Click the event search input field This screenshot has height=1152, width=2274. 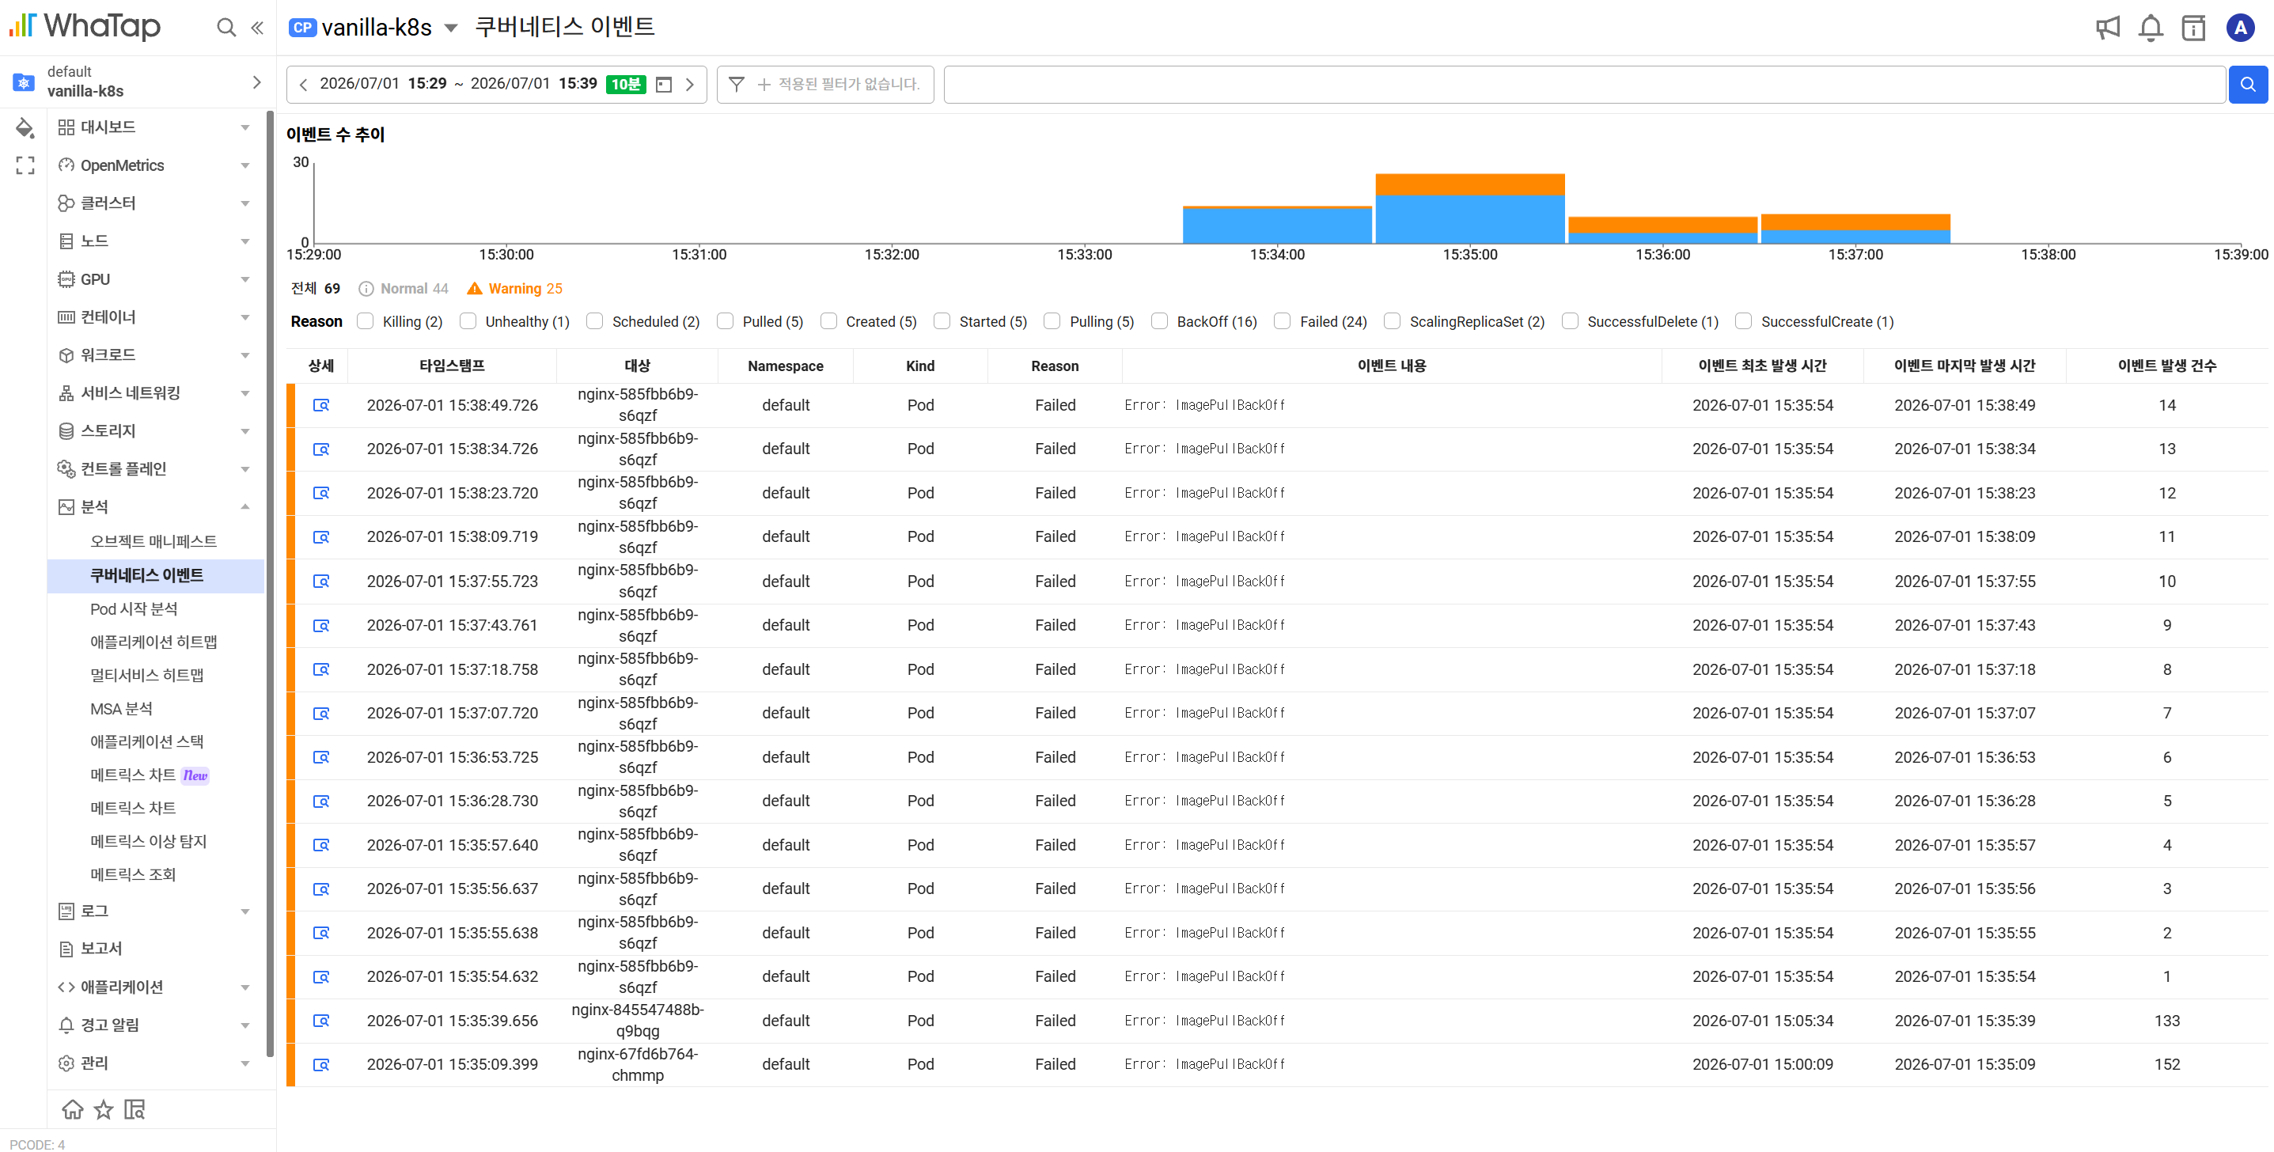(x=1585, y=84)
